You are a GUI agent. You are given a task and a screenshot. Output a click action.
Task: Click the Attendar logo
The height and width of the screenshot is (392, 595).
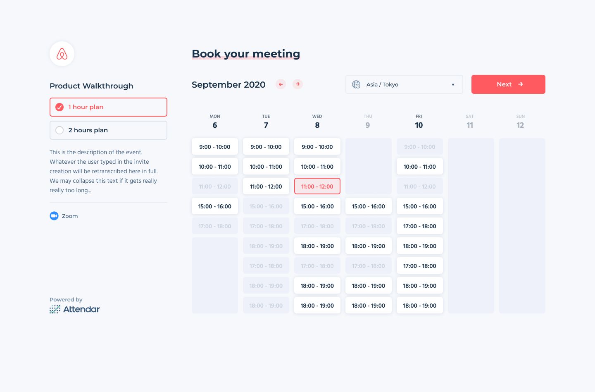tap(75, 309)
